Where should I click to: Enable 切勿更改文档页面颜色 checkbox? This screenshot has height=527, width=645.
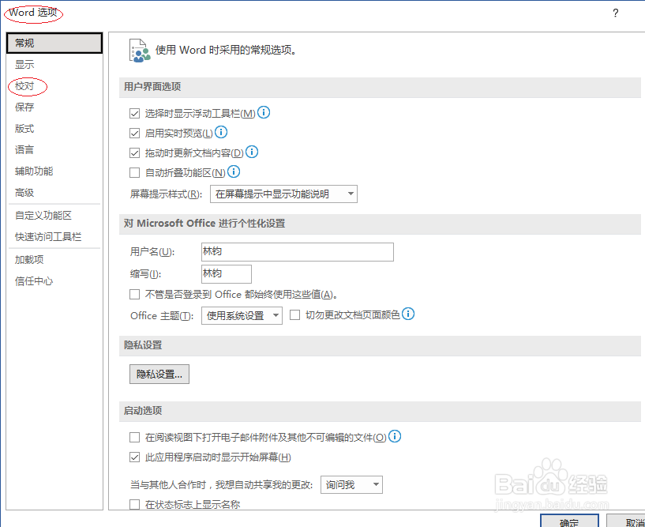coord(295,315)
